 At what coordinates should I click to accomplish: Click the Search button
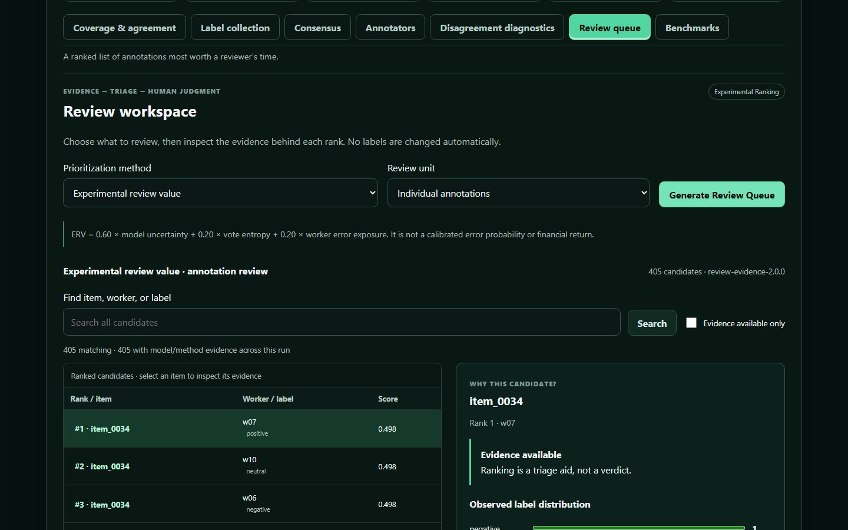pyautogui.click(x=652, y=323)
